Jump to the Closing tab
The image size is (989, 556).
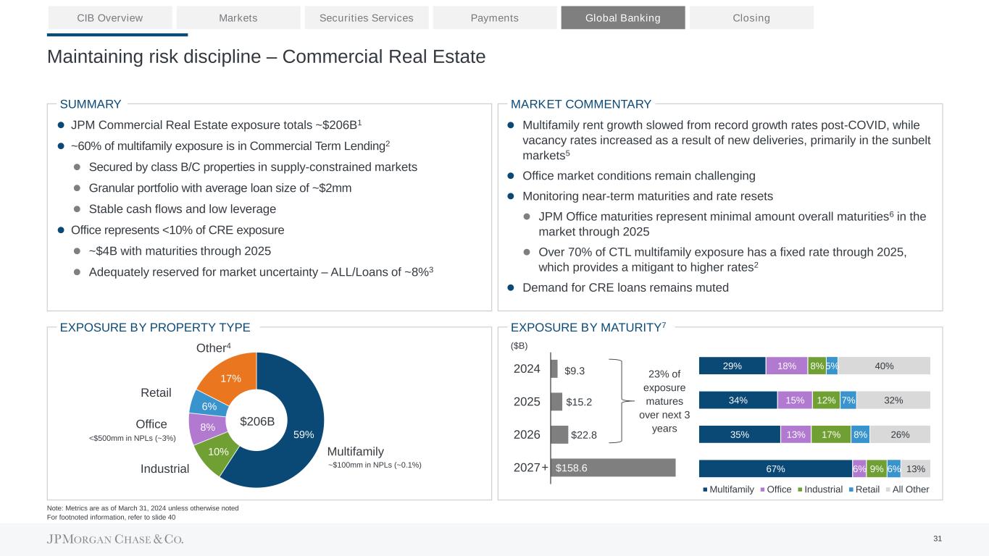pos(751,17)
